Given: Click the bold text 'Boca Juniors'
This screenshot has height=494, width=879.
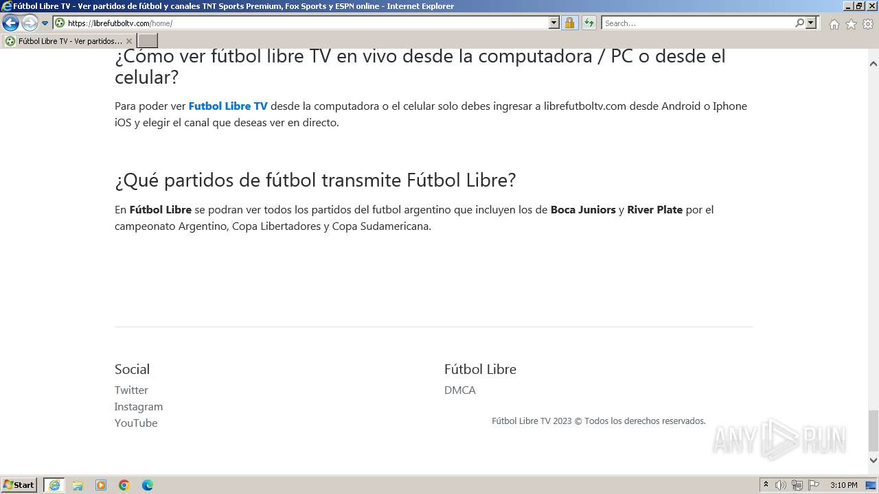Looking at the screenshot, I should click(583, 209).
